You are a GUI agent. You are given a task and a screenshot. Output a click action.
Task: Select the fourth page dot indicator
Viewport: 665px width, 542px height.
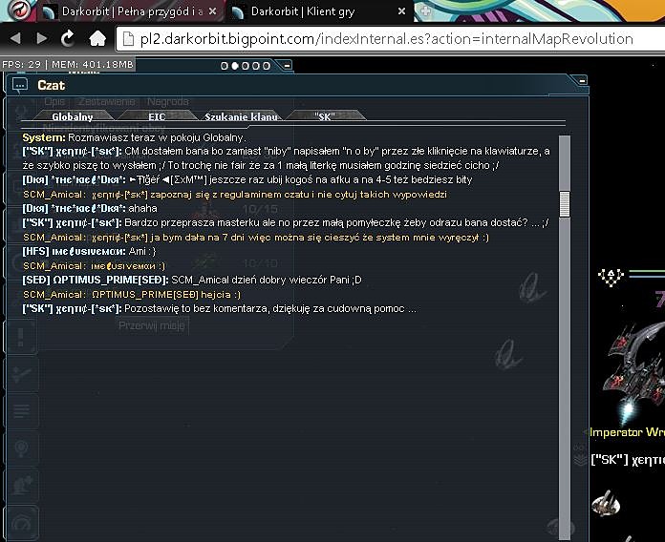point(256,66)
